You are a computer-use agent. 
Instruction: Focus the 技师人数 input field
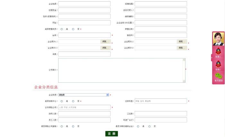click(x=84, y=114)
